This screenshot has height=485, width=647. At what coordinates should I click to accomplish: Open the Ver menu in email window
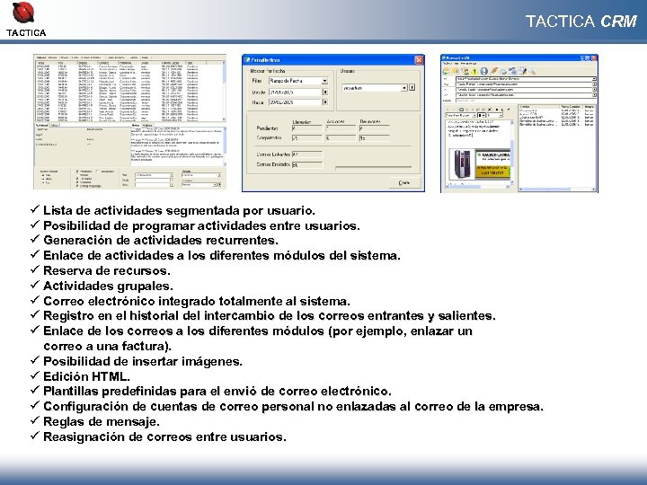point(456,64)
